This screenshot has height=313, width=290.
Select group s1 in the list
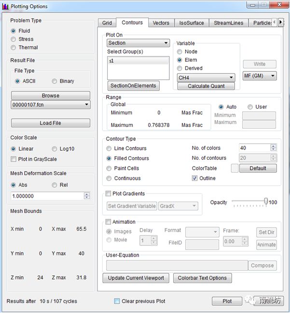(x=138, y=61)
